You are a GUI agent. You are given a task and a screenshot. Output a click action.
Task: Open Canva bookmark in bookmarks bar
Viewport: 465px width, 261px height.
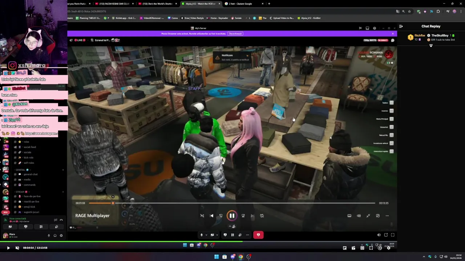click(x=173, y=18)
